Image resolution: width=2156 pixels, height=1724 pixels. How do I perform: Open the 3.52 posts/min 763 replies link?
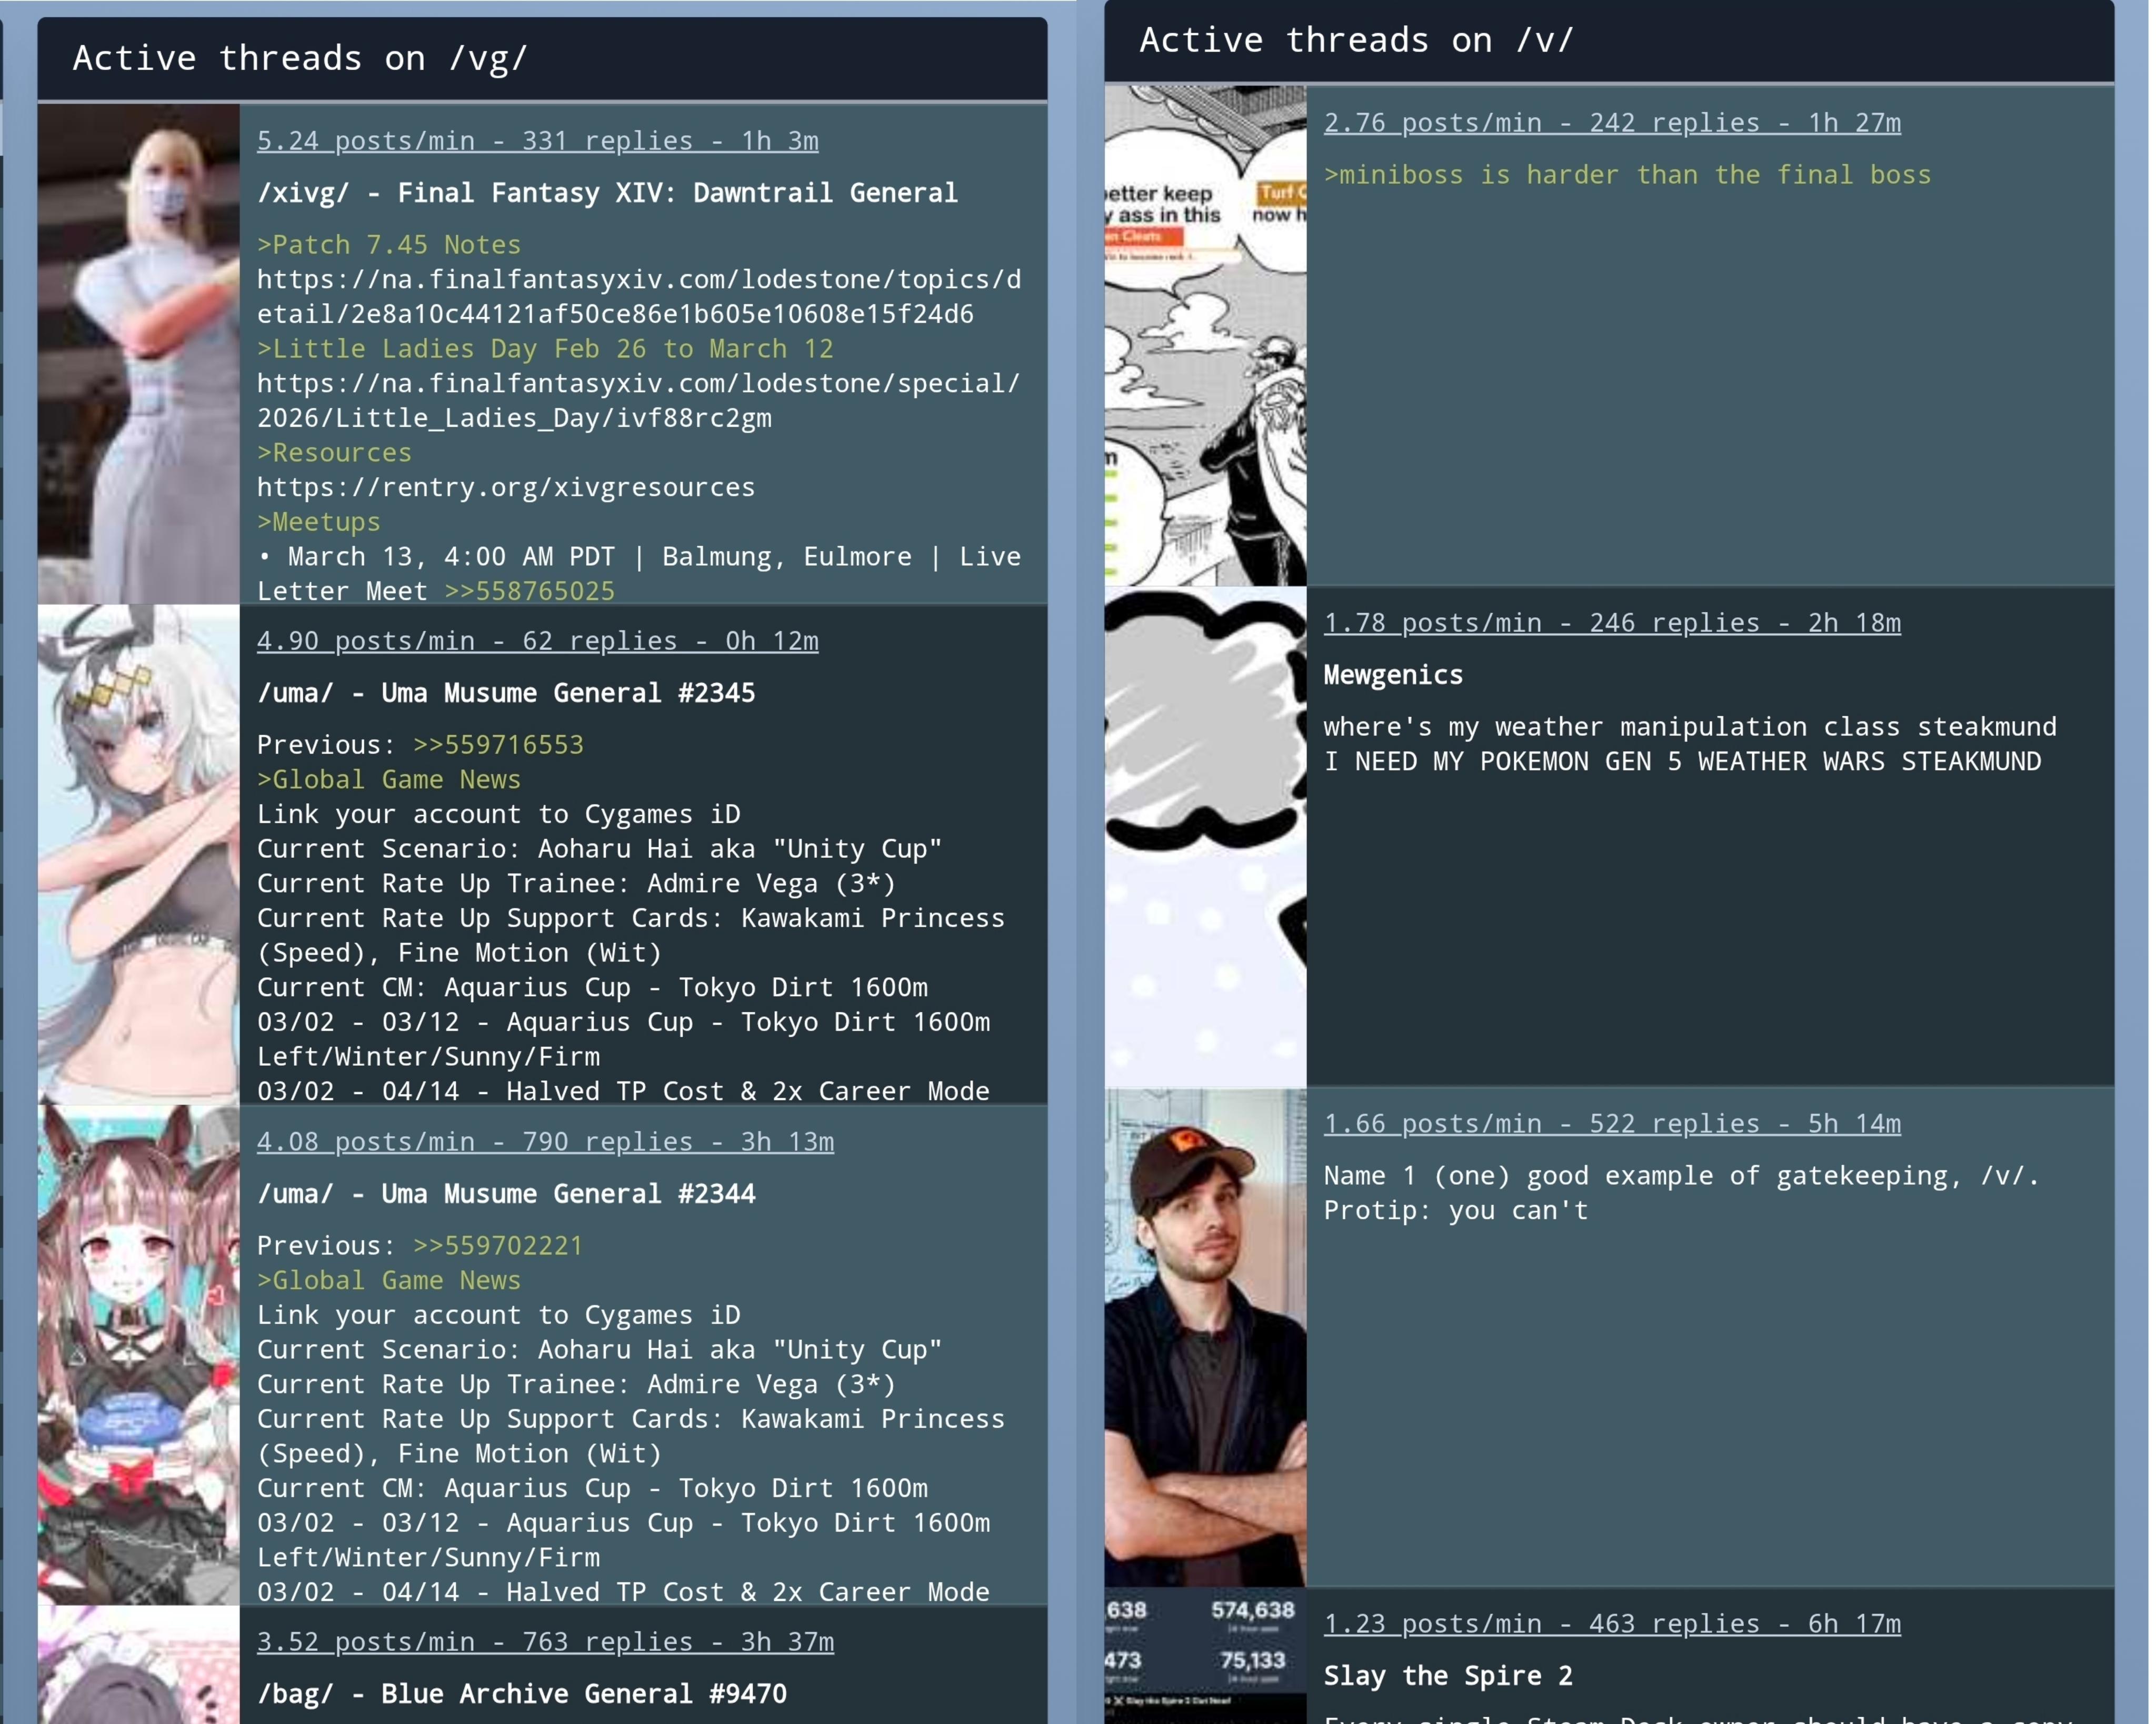pyautogui.click(x=545, y=1642)
